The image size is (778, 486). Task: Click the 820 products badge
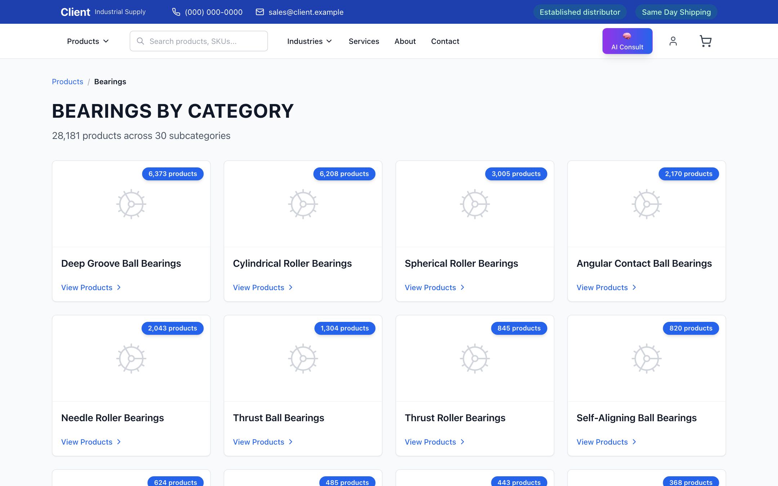click(x=690, y=328)
